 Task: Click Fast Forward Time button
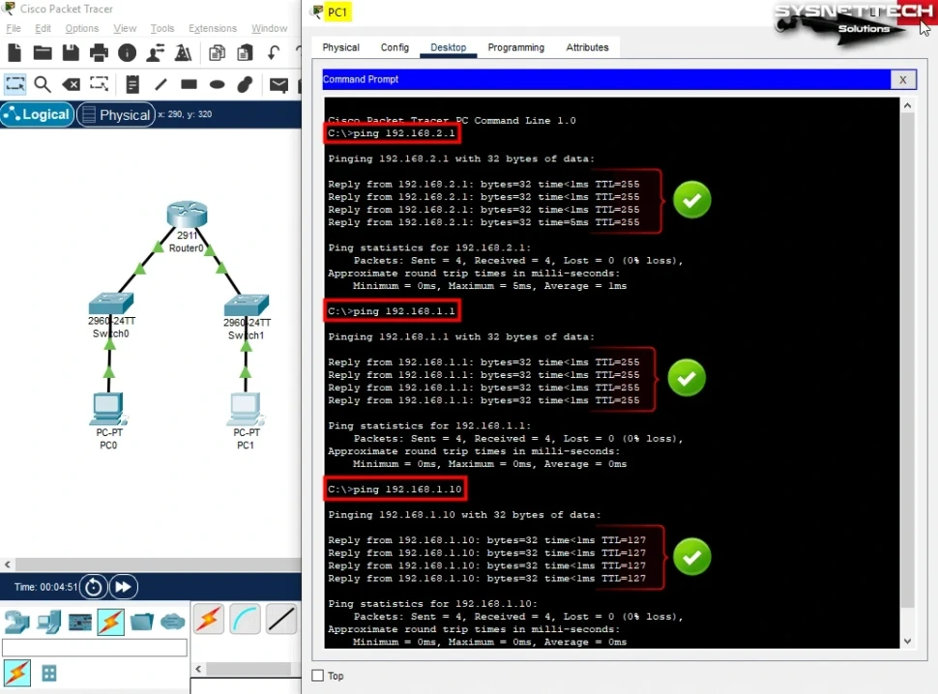[123, 587]
